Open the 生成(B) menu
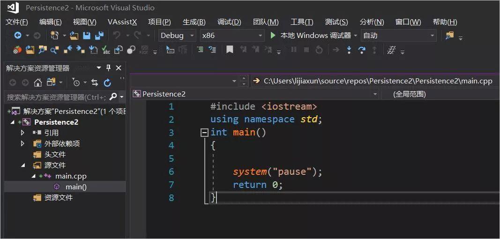500x239 pixels. [194, 22]
